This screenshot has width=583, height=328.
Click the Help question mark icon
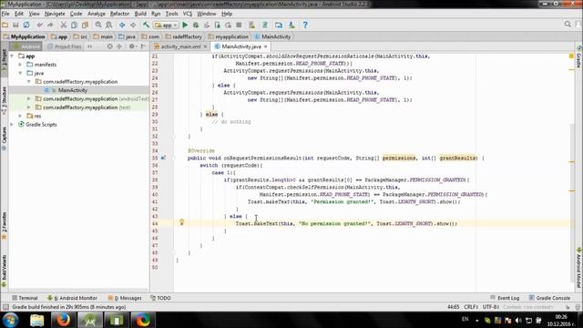pos(305,26)
